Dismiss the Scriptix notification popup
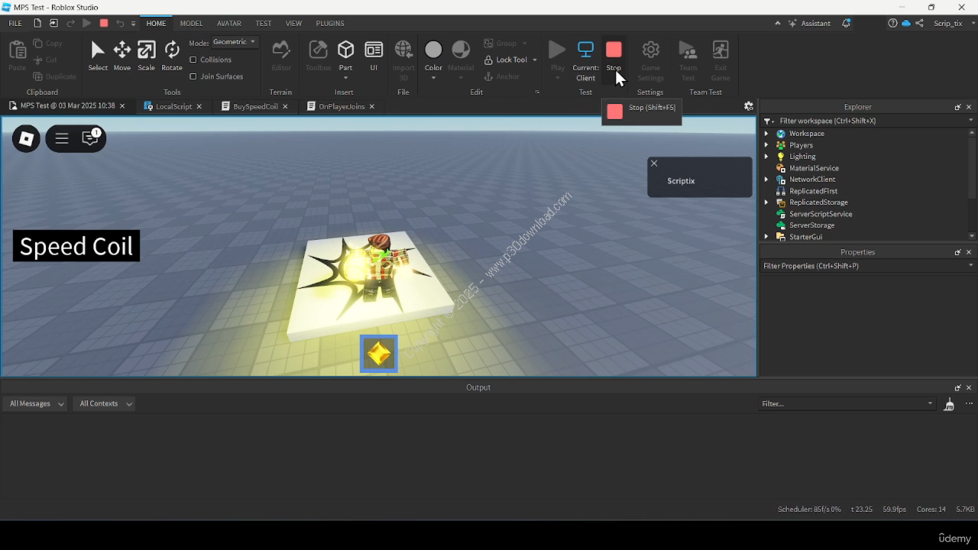 click(x=653, y=163)
